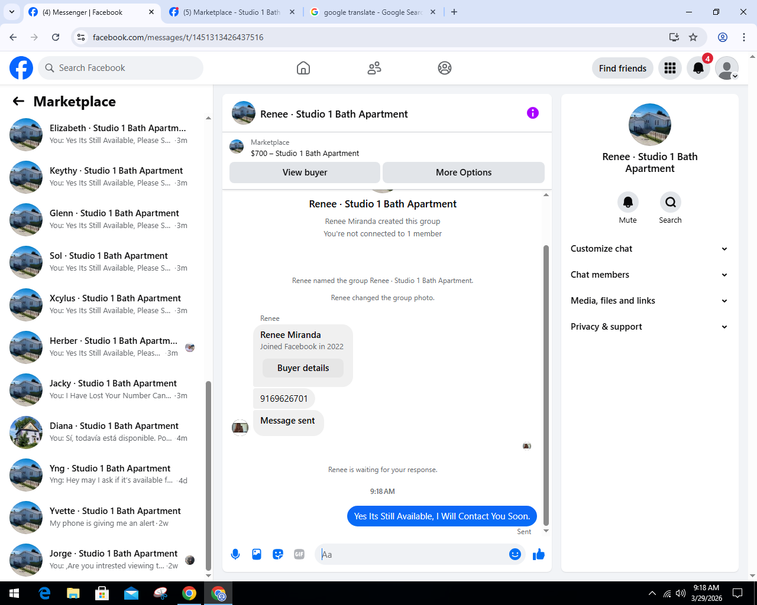The image size is (757, 605).
Task: Open the Chrome three-dot menu
Action: 744,37
